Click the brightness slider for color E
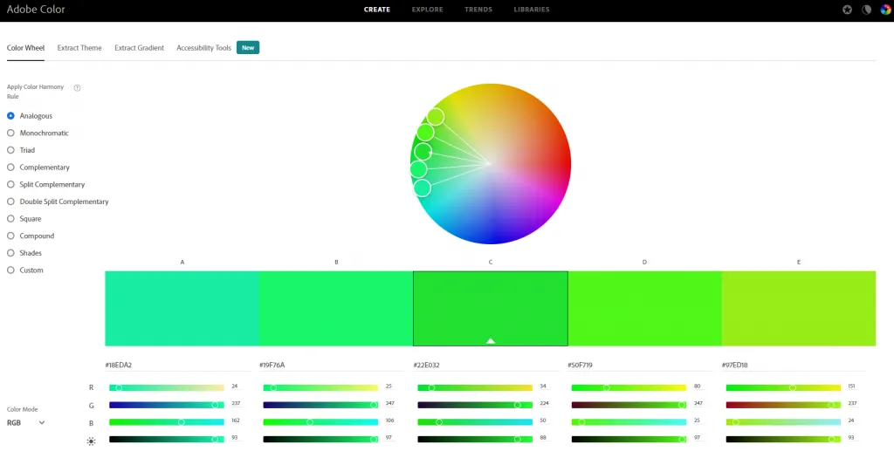 click(783, 440)
